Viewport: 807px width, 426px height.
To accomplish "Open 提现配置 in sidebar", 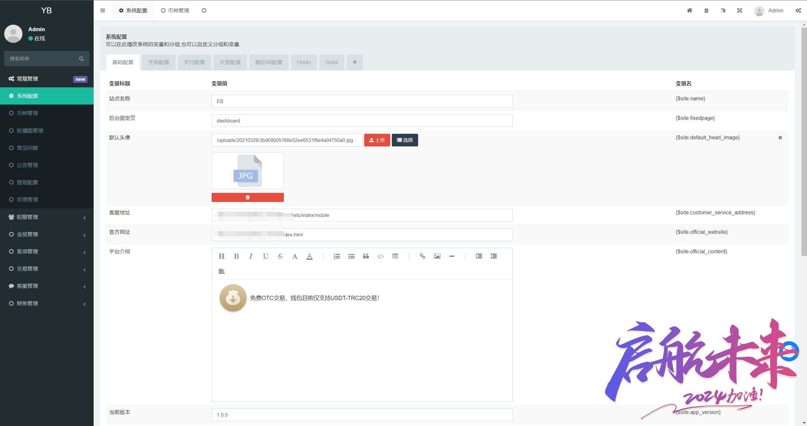I will pos(47,182).
